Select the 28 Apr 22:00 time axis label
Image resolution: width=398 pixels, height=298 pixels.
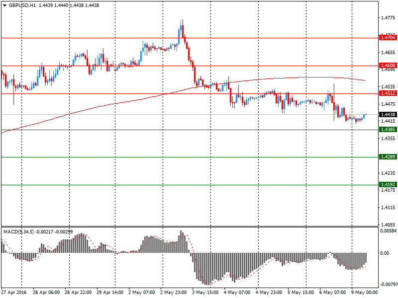pos(78,293)
